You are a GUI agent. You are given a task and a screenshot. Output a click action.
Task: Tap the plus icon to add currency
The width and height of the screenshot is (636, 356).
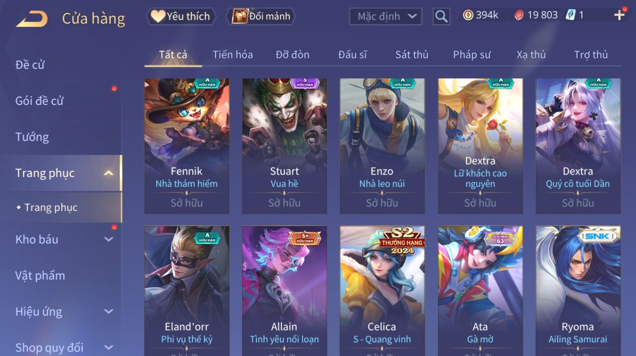pos(619,16)
